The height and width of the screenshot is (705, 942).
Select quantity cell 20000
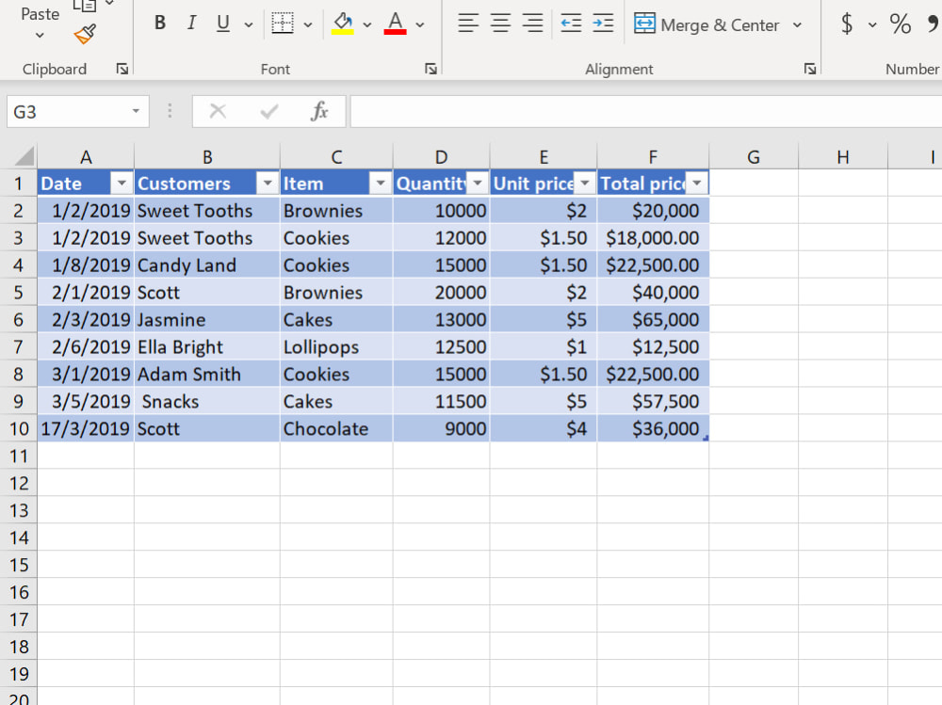click(x=442, y=293)
